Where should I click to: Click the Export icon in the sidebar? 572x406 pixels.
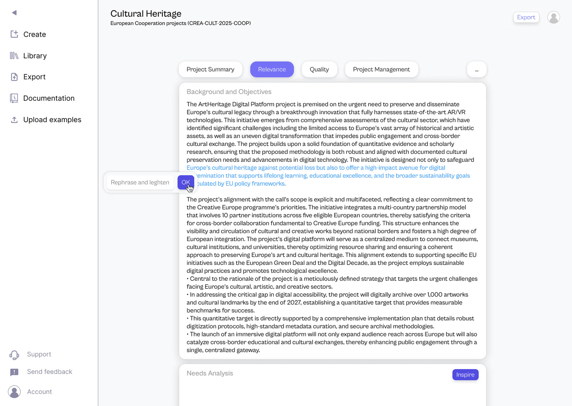[14, 77]
